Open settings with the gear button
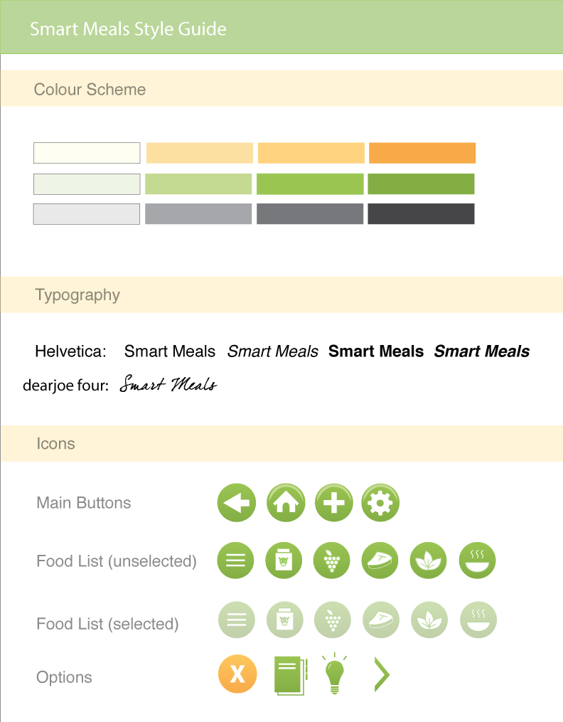Image resolution: width=563 pixels, height=722 pixels. [381, 503]
